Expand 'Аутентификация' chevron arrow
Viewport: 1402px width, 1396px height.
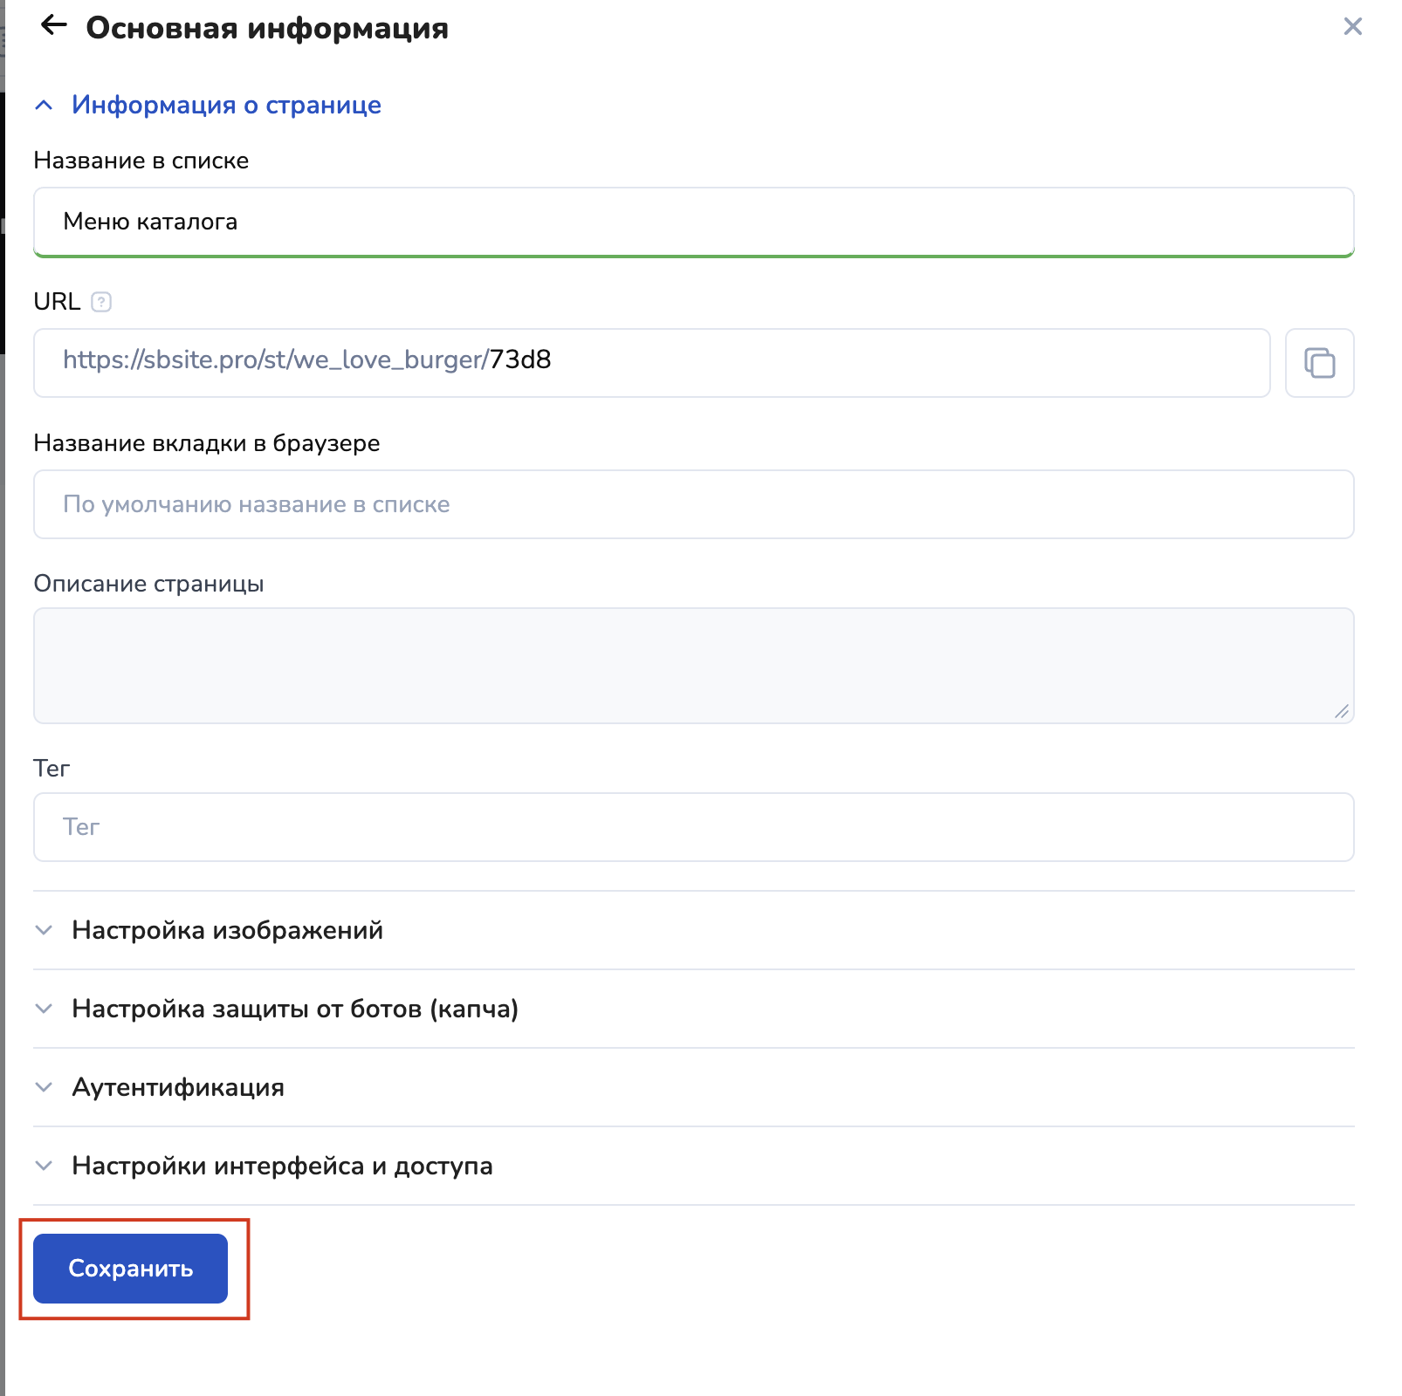44,1087
